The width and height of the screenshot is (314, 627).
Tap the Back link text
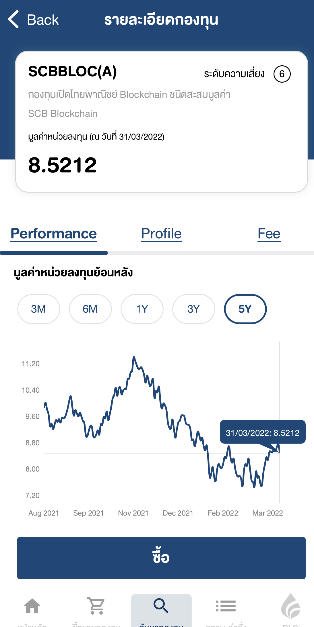click(x=43, y=20)
